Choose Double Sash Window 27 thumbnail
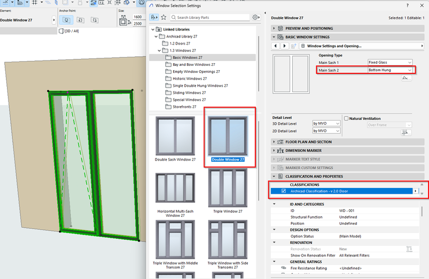The width and height of the screenshot is (429, 279). click(175, 136)
